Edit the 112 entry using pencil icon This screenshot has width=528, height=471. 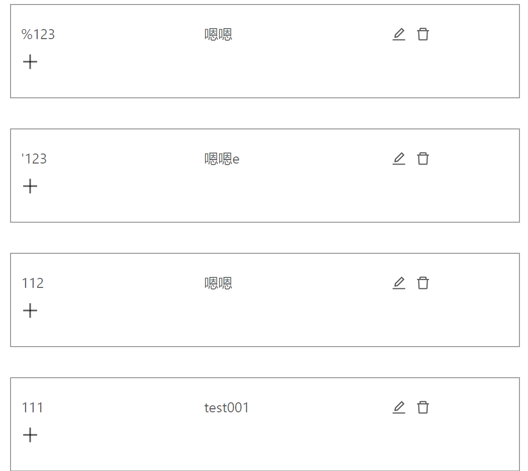(x=399, y=283)
